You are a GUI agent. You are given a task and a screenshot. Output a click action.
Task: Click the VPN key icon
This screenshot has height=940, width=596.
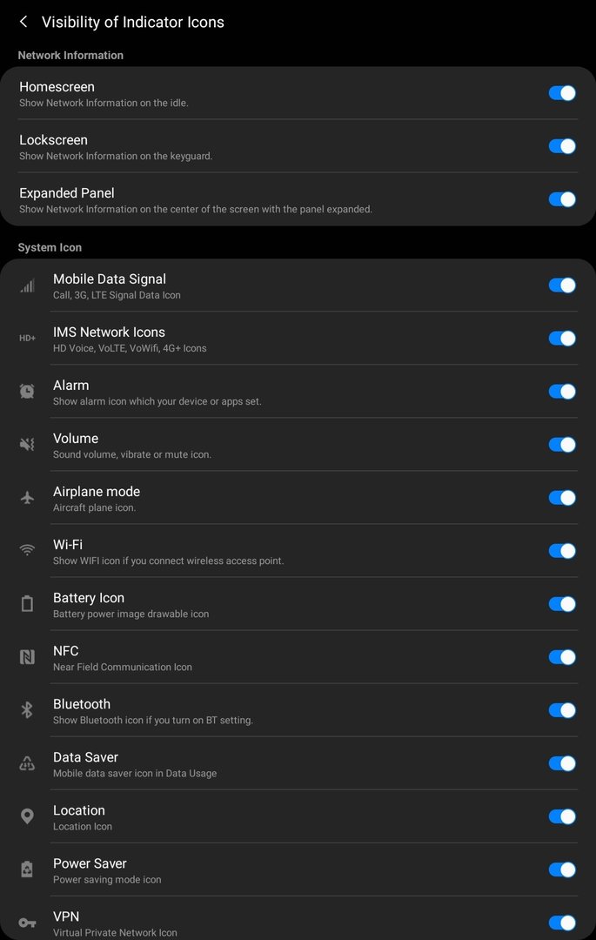click(27, 923)
